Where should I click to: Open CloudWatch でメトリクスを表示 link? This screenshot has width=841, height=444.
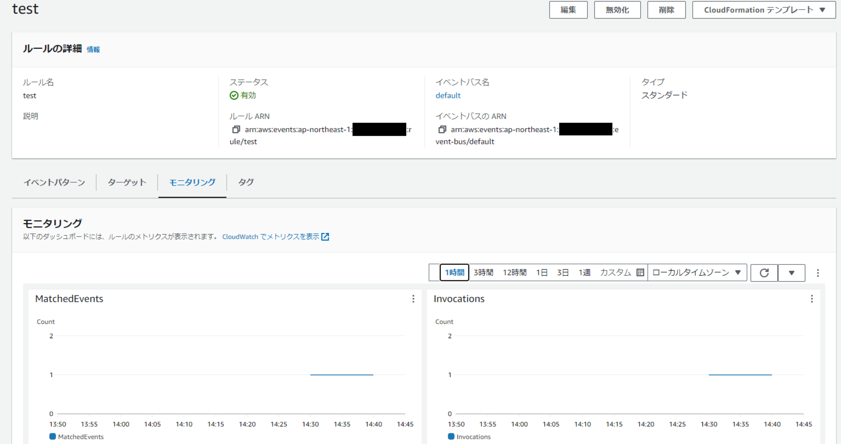pos(270,237)
